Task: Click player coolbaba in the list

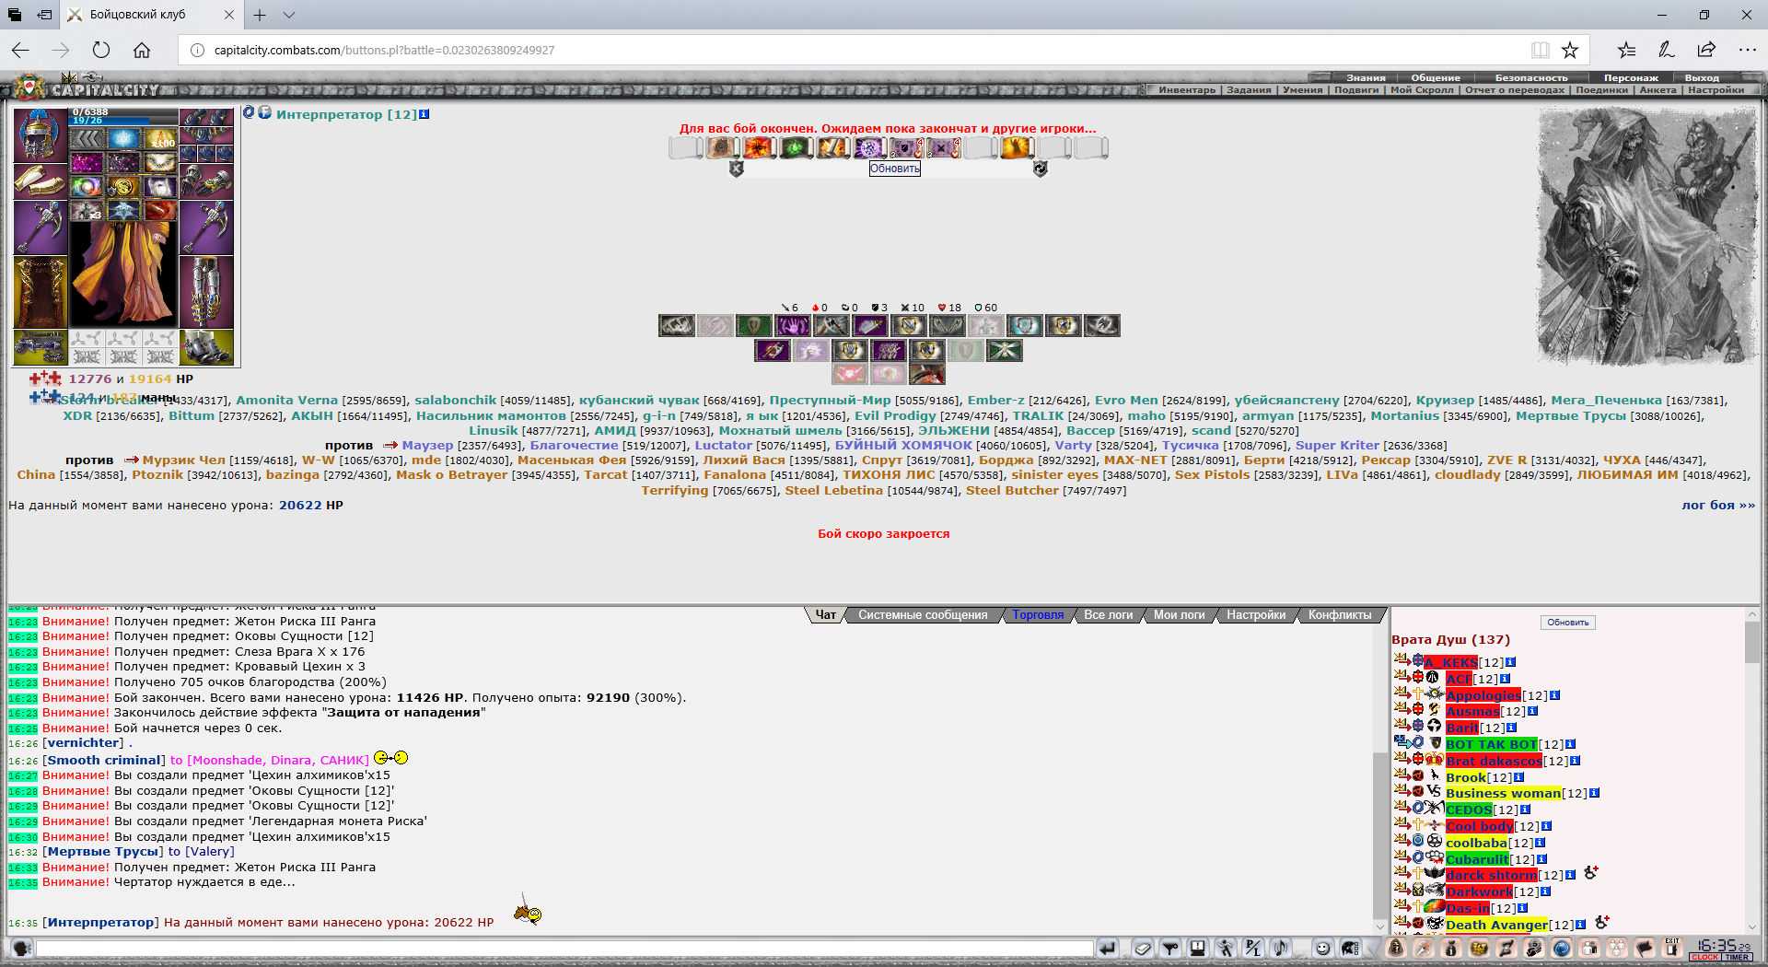Action: coord(1476,844)
